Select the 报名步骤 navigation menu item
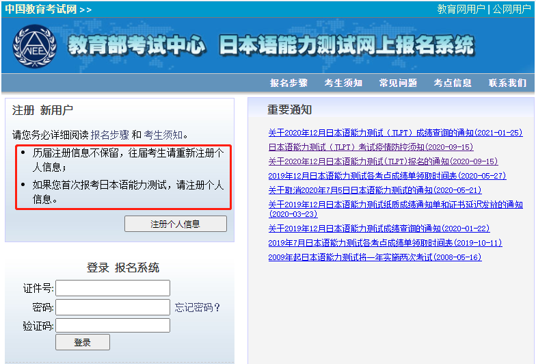Viewport: 536px width, 364px height. 289,83
